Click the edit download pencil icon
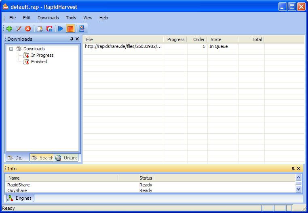The width and height of the screenshot is (308, 213). [18, 29]
